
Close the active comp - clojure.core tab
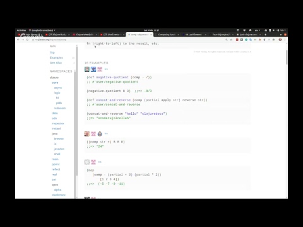151,35
